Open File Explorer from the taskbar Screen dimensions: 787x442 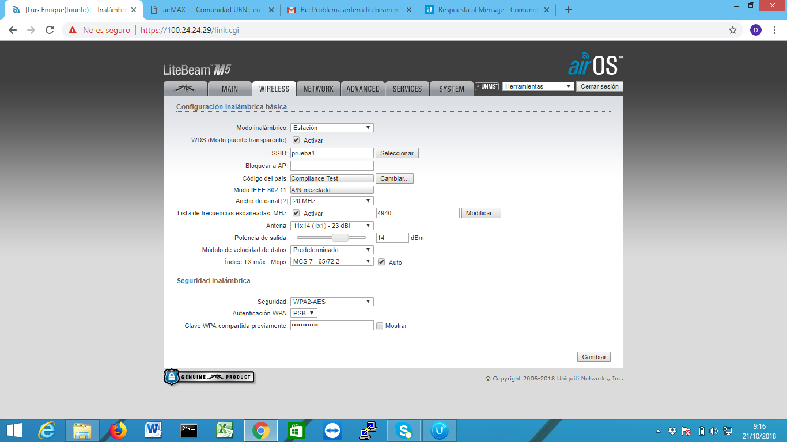pos(82,430)
